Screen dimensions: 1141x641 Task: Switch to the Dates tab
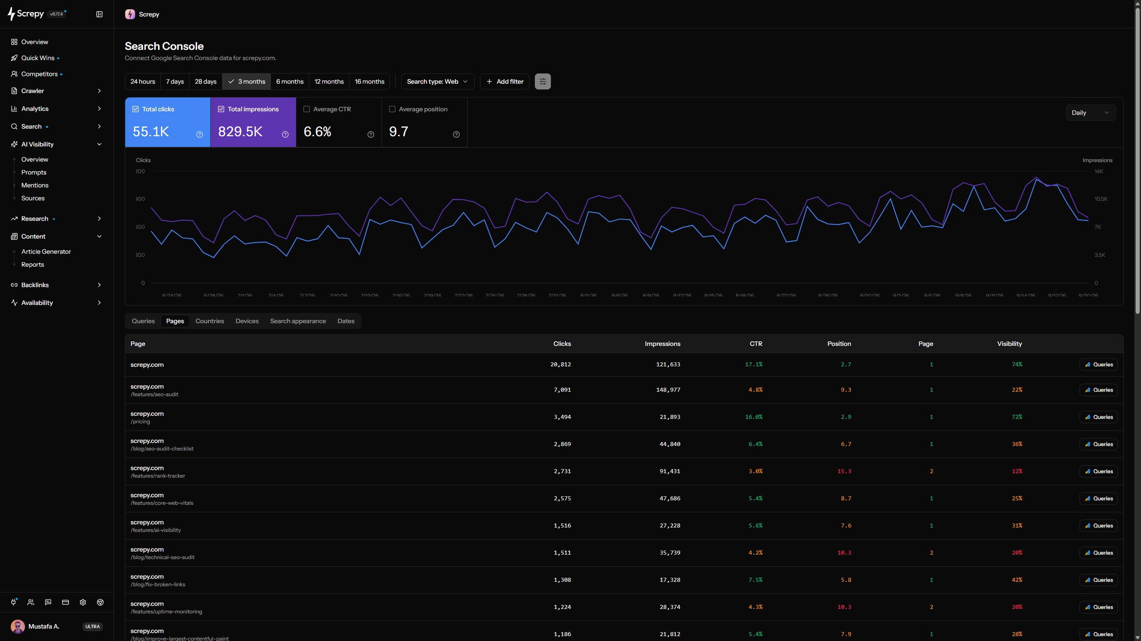(346, 321)
